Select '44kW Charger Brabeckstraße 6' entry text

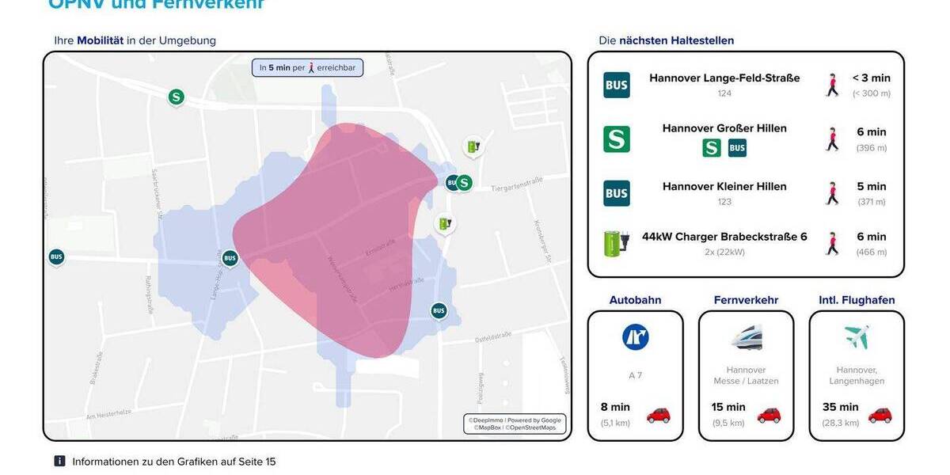point(724,237)
